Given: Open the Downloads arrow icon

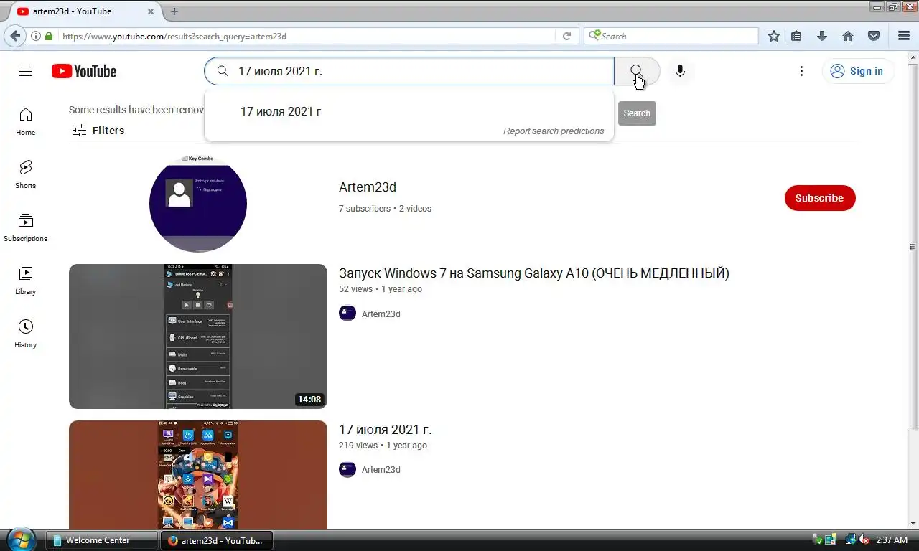Looking at the screenshot, I should point(823,36).
